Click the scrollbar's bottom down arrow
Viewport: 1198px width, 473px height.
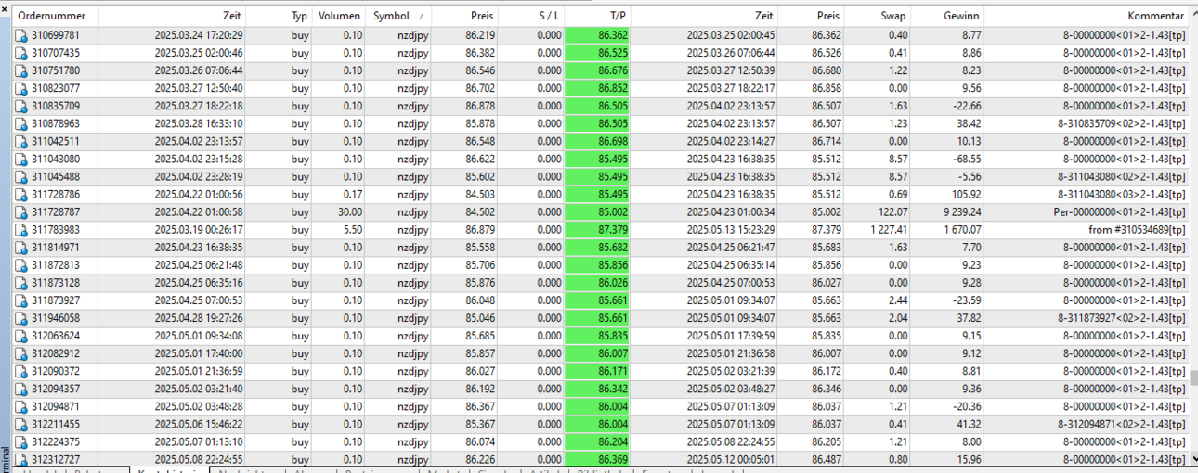1193,457
